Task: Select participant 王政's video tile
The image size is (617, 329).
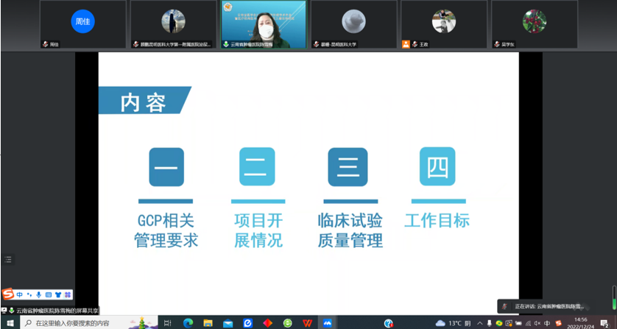Action: pos(443,24)
